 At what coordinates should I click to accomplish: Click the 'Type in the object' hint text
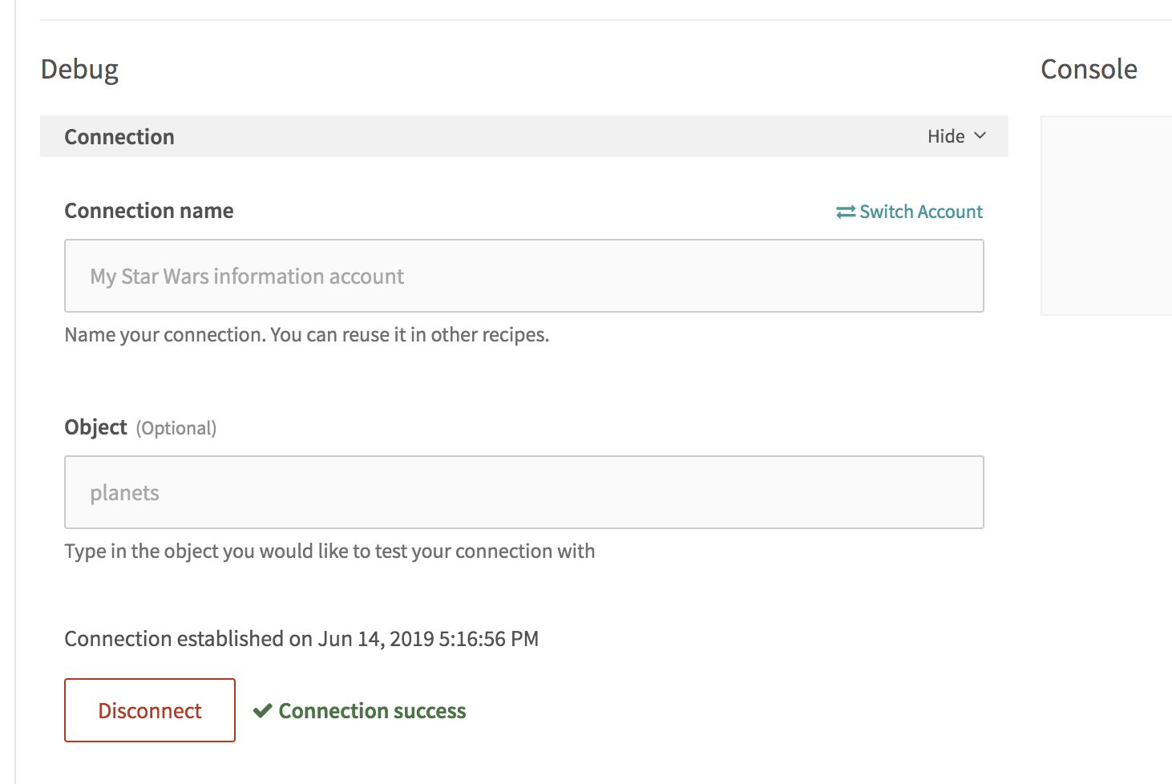[329, 551]
